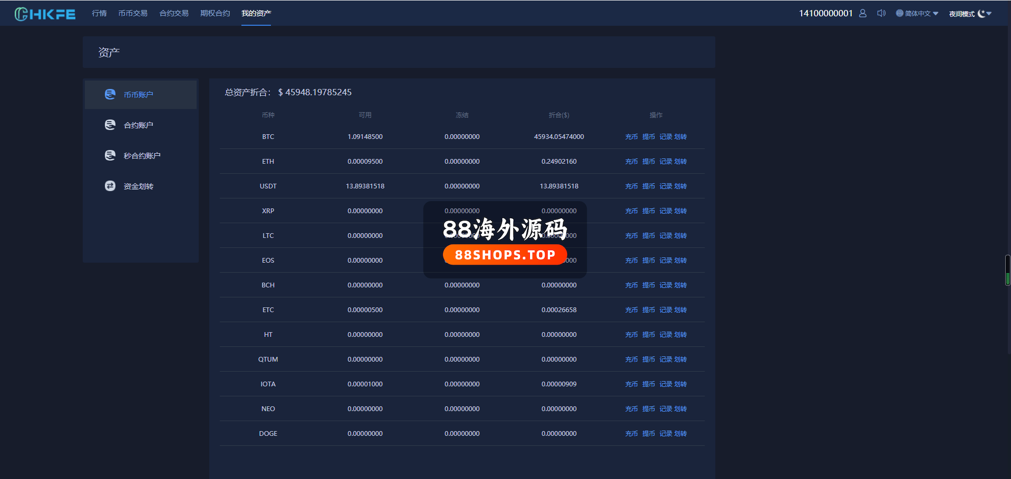Image resolution: width=1011 pixels, height=479 pixels.
Task: Click the 秒合约账户 sidebar icon
Action: 110,155
